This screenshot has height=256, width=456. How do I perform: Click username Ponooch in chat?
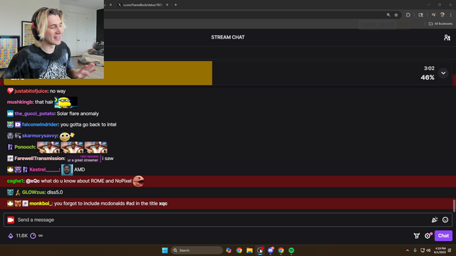pyautogui.click(x=25, y=147)
